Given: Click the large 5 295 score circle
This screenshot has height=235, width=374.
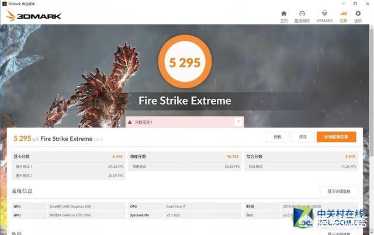Looking at the screenshot, I should 185,62.
